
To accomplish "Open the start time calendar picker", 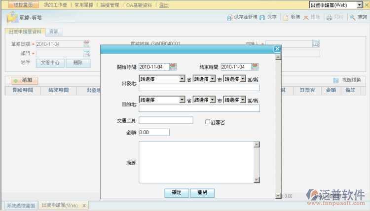I will point(173,67).
